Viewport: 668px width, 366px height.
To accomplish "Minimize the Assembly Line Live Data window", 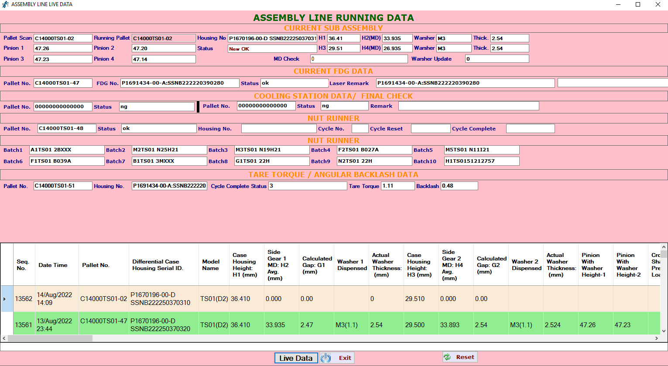I will [618, 4].
